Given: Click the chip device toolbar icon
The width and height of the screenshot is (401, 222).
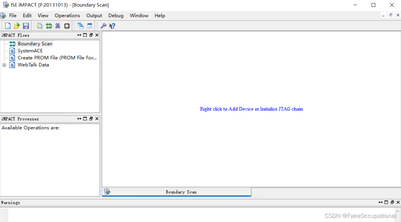Looking at the screenshot, I should 67,26.
